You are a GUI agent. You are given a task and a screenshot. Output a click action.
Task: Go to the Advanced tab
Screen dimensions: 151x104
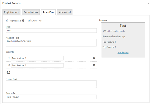point(65,12)
